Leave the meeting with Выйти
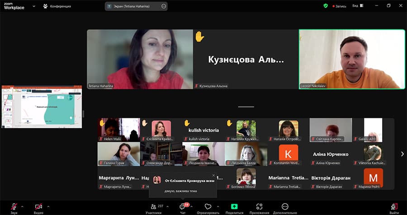Image resolution: width=407 pixels, height=215 pixels. click(394, 207)
